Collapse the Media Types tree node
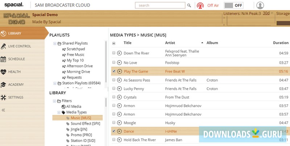This screenshot has width=290, height=146. (x=59, y=112)
